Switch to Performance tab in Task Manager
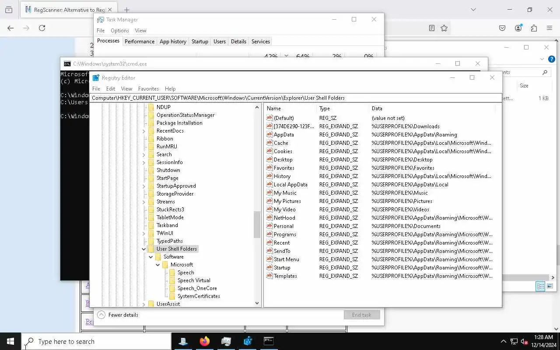Viewport: 560px width, 350px height. click(x=139, y=41)
